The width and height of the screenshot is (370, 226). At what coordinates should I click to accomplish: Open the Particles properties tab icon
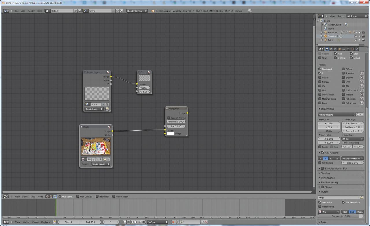[x=356, y=49]
